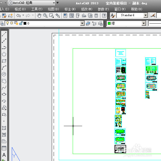The width and height of the screenshot is (161, 161).
Task: Select the Spline tool
Action: pyautogui.click(x=4, y=88)
